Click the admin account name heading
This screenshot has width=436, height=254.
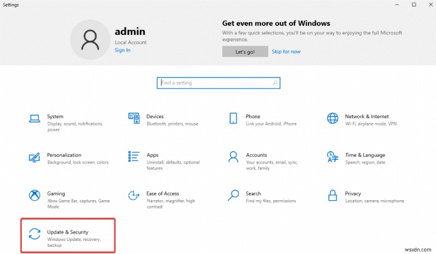pyautogui.click(x=130, y=32)
